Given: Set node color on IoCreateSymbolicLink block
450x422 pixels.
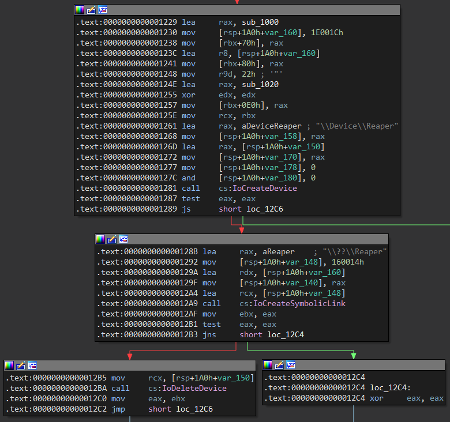Looking at the screenshot, I should pos(100,239).
